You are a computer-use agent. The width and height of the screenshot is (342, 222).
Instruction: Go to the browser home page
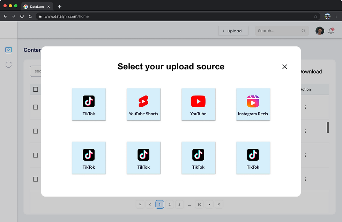click(30, 16)
